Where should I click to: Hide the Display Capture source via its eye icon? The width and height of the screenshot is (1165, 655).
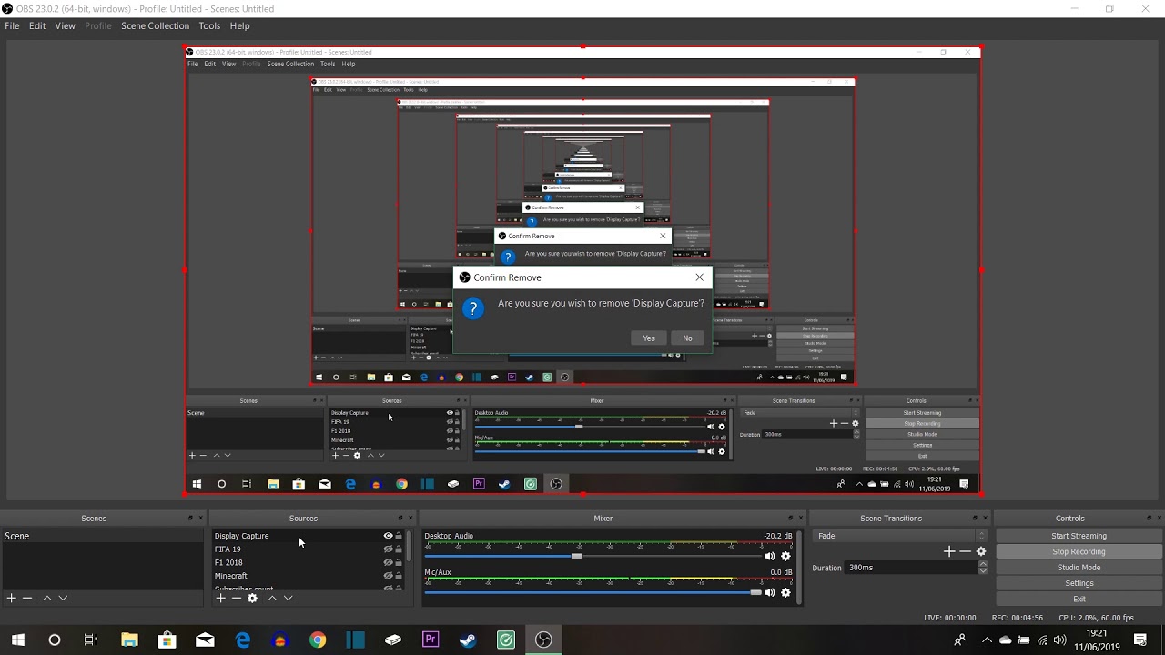click(x=388, y=536)
